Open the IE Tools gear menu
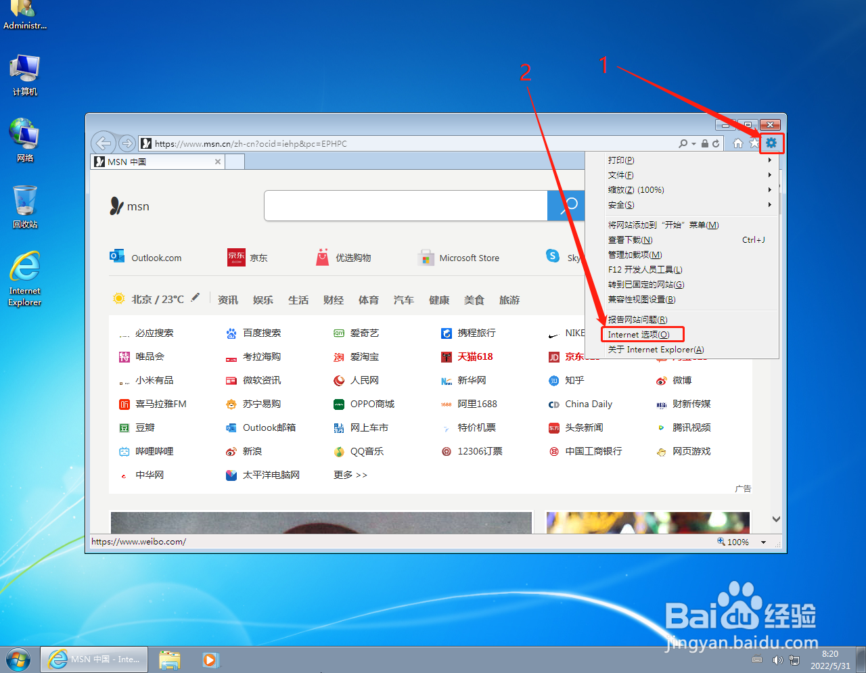 click(x=771, y=143)
